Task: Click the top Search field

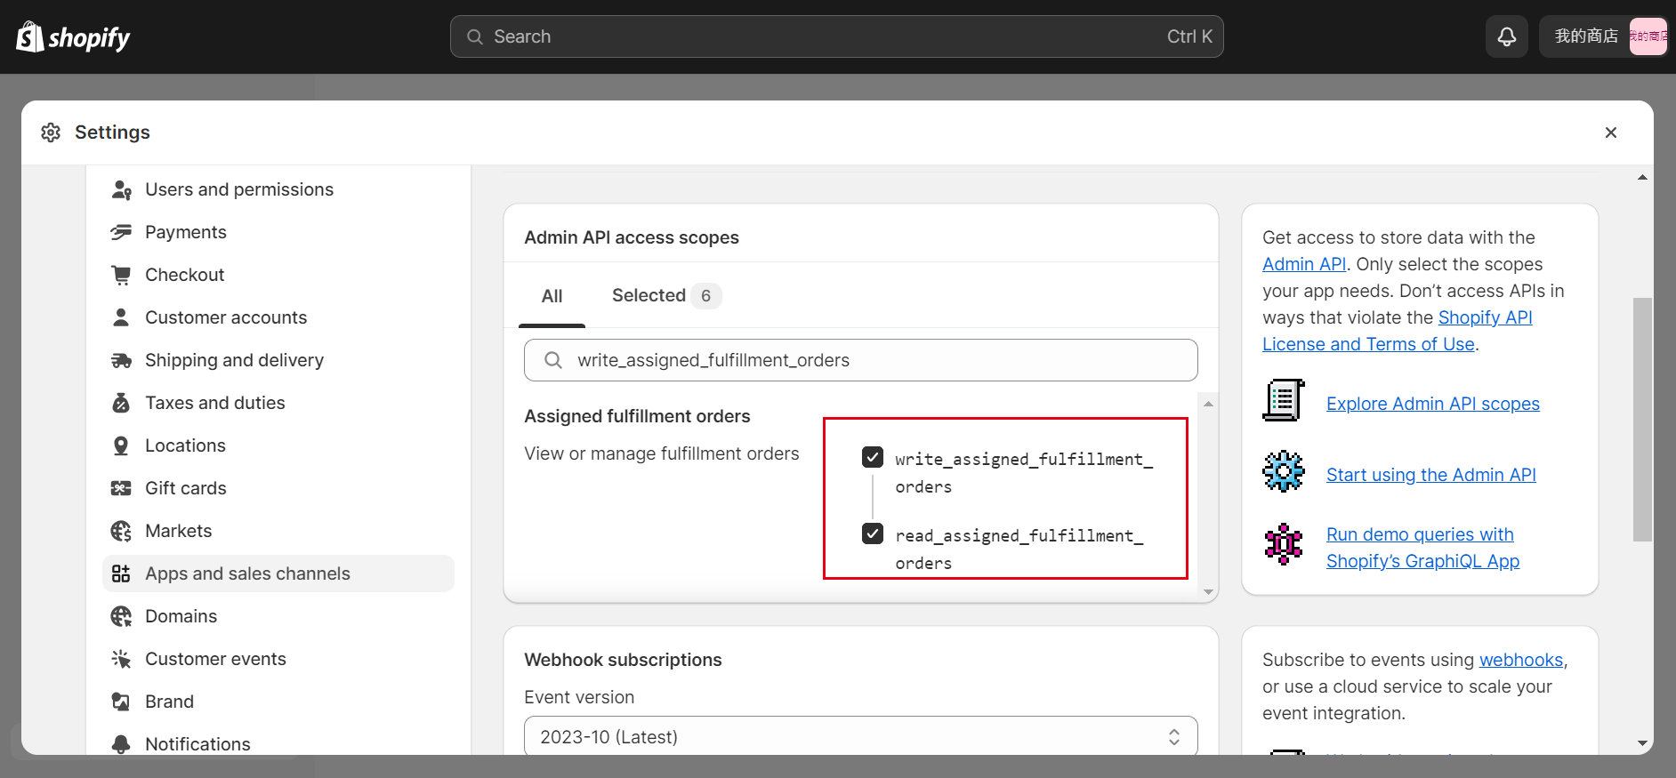Action: (x=836, y=36)
